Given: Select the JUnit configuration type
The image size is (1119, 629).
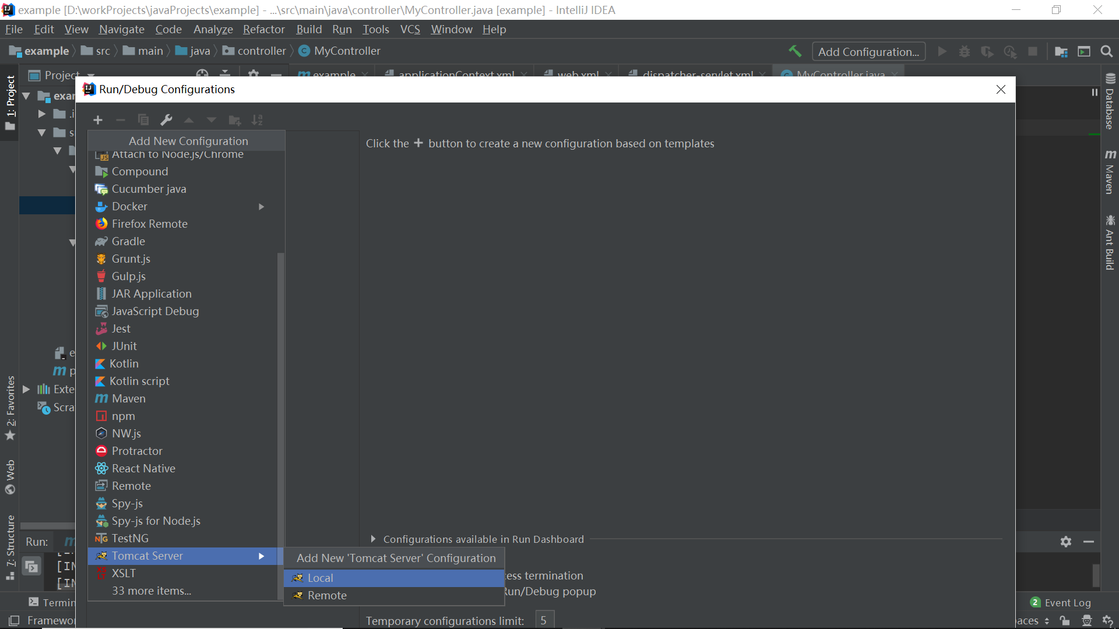Looking at the screenshot, I should (x=124, y=346).
